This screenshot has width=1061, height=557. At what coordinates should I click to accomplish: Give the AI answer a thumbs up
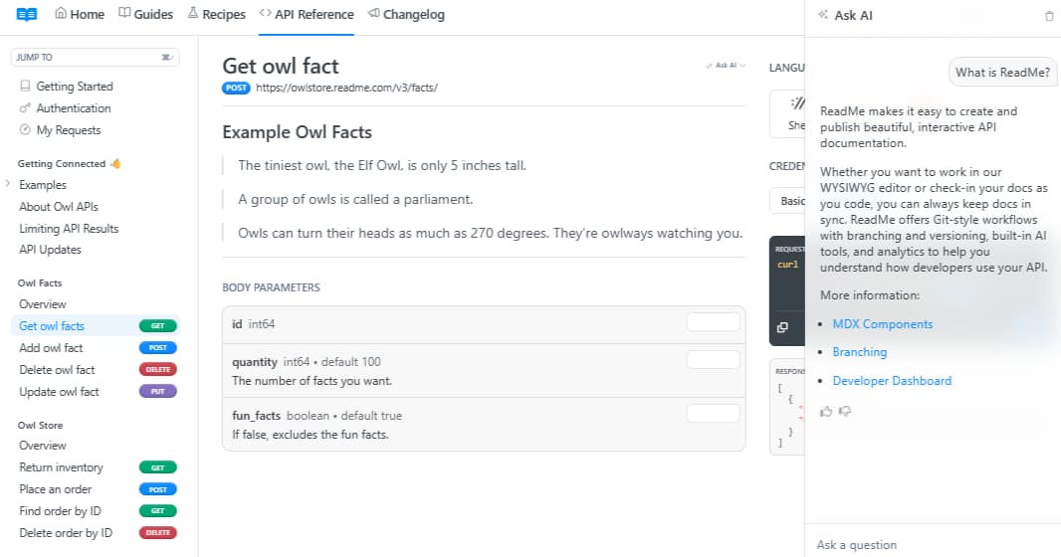click(826, 411)
